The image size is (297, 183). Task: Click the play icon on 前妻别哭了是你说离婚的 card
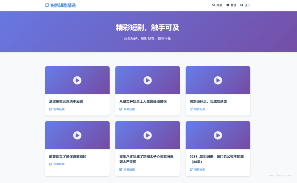tap(77, 135)
